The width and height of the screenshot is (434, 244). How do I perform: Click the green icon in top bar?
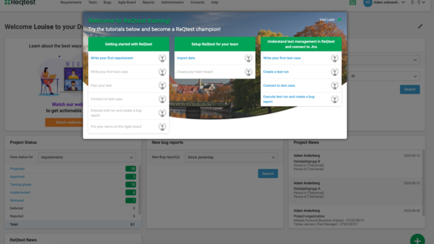(x=353, y=2)
